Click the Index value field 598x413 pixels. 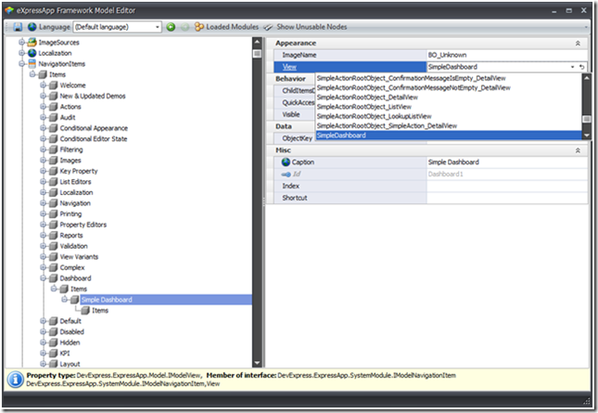pos(507,186)
